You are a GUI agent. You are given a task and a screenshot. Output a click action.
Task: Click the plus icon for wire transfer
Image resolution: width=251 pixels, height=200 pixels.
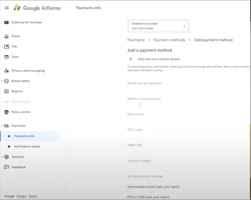click(130, 59)
